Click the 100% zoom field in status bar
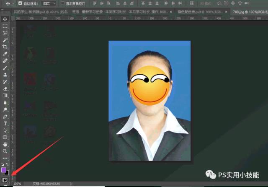268x187 pixels. coord(18,184)
